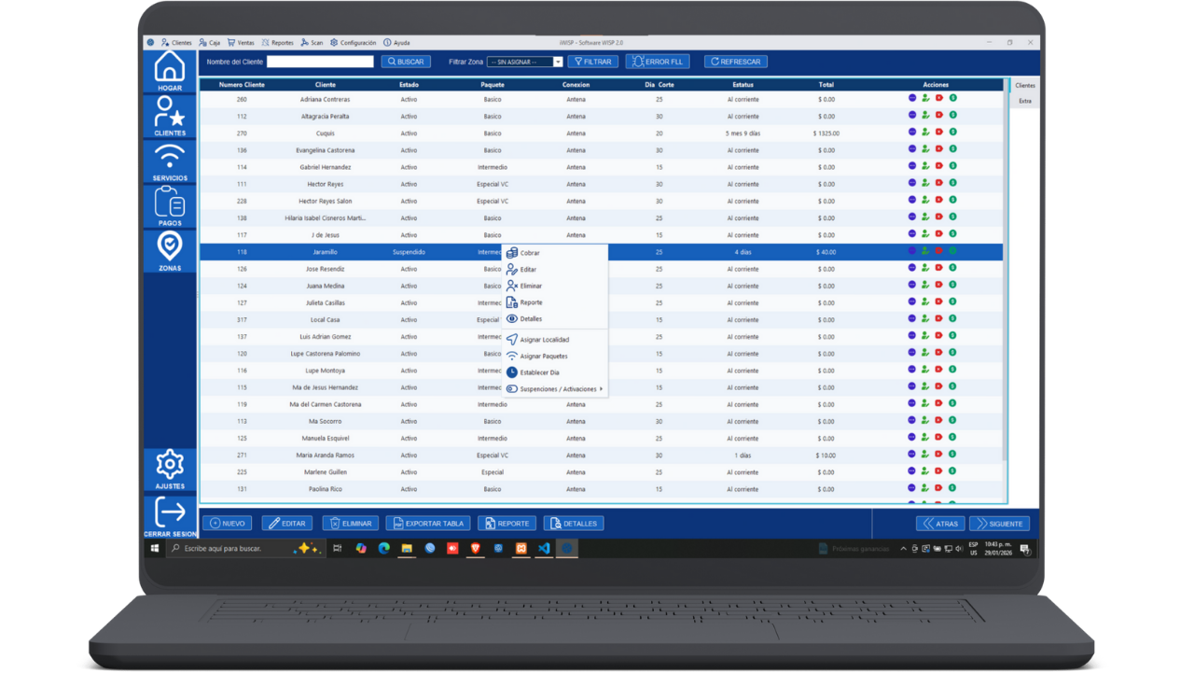The height and width of the screenshot is (673, 1194).
Task: Open Ajustes gear in the sidebar
Action: 170,469
